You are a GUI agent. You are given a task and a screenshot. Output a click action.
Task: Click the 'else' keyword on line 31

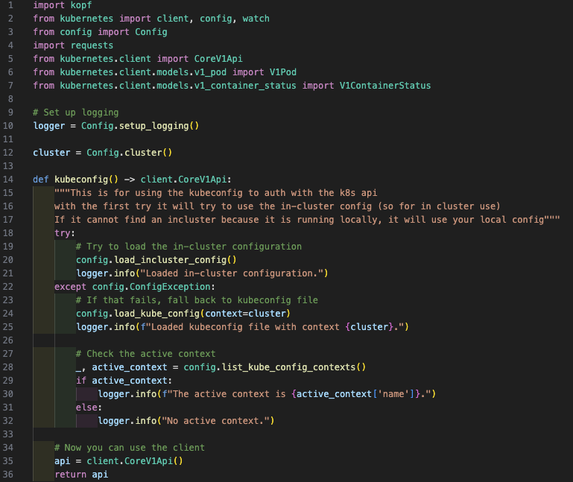86,408
